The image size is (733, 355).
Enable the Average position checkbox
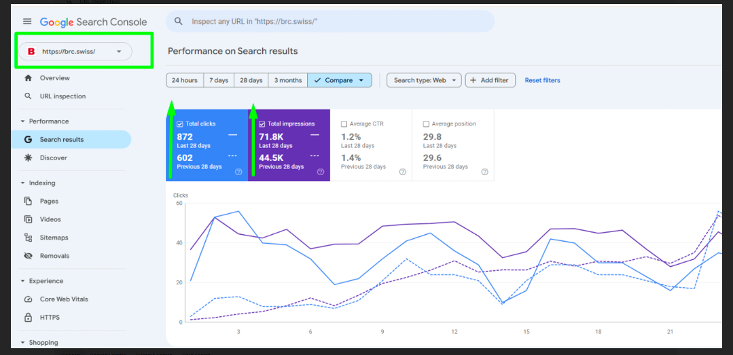[x=426, y=124]
